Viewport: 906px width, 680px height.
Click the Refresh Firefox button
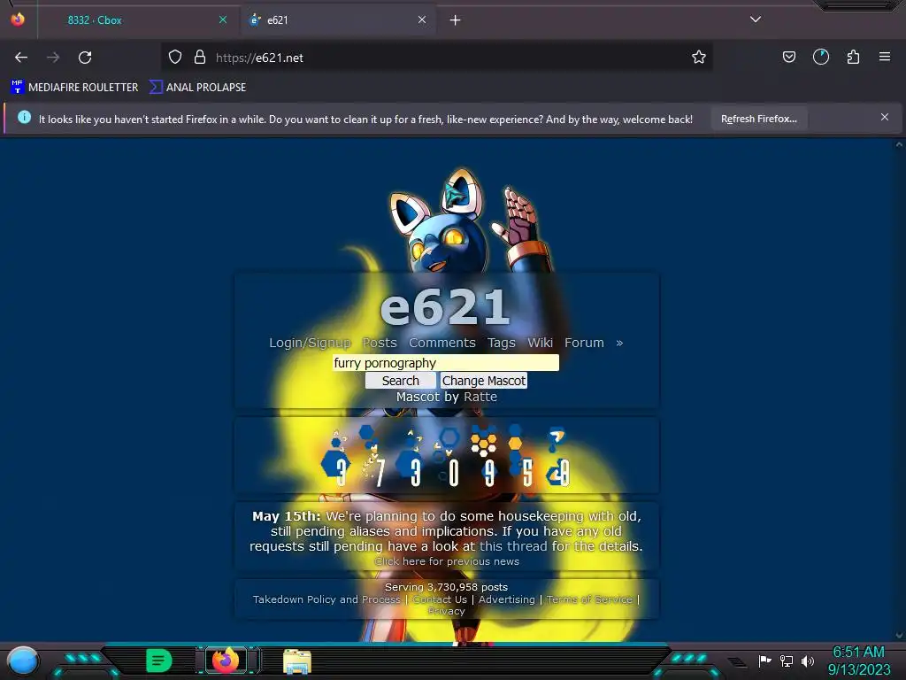coord(758,119)
